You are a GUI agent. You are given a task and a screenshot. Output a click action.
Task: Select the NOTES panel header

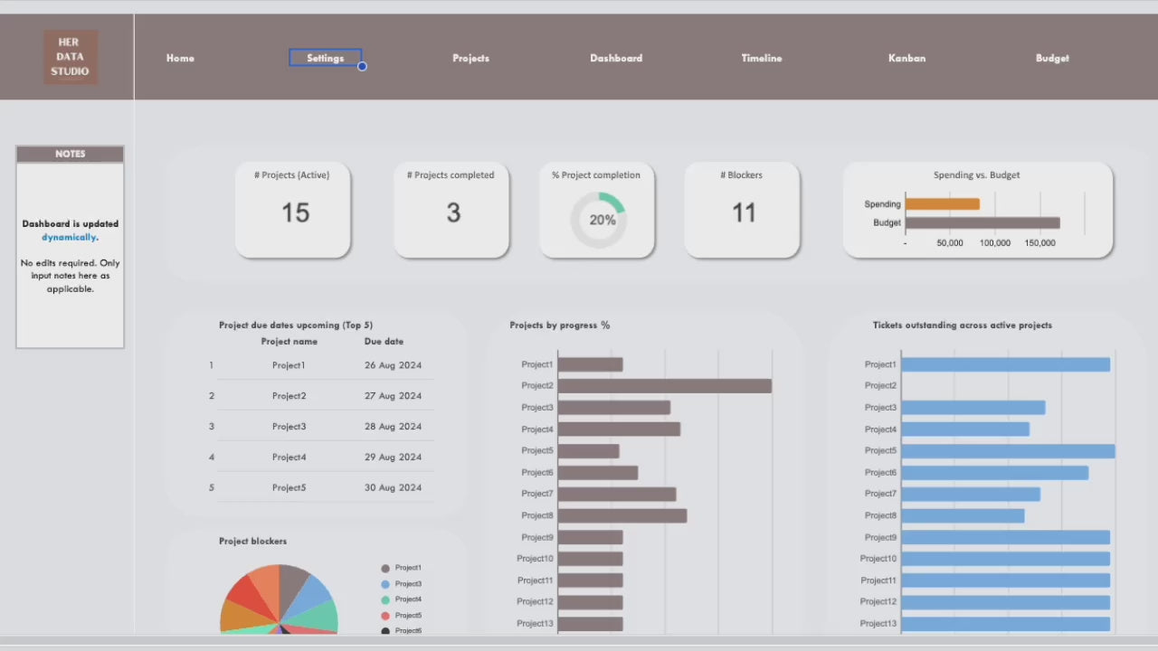(70, 154)
